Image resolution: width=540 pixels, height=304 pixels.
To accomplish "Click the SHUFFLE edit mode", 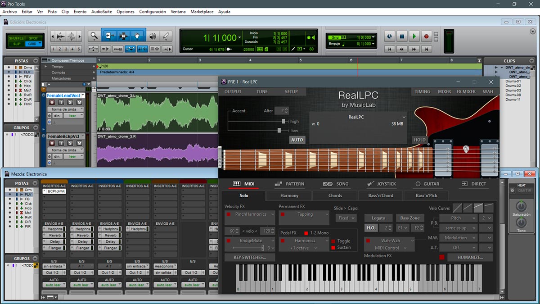I will (17, 38).
